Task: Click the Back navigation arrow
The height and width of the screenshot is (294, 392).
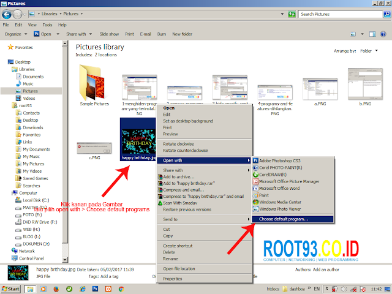Action: click(7, 14)
